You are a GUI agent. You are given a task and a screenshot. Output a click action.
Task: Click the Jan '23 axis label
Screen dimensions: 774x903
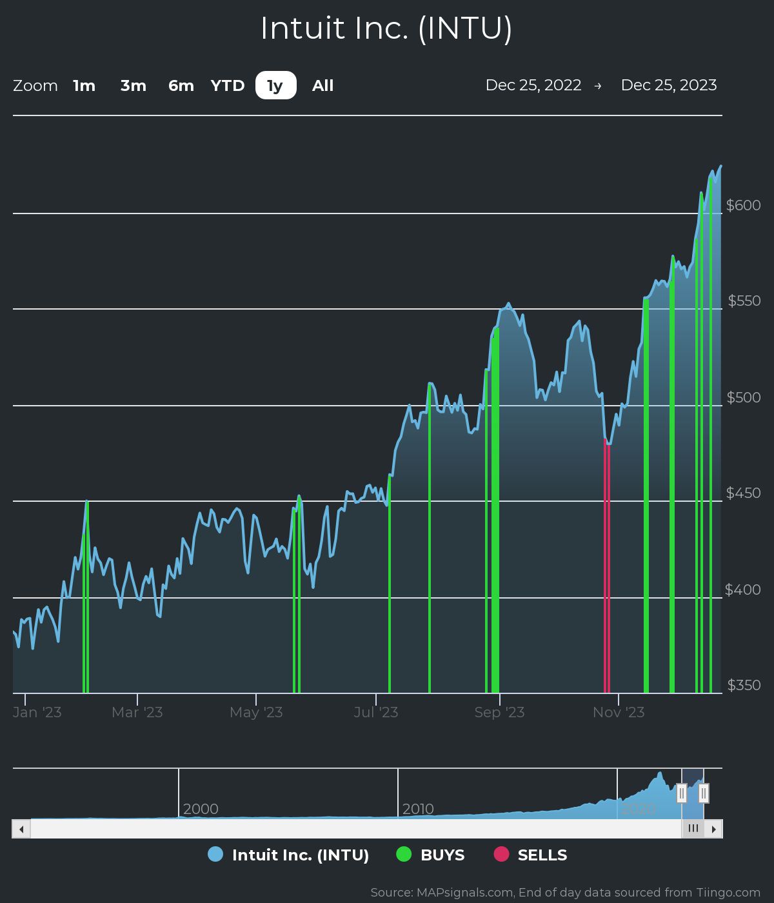pos(37,712)
